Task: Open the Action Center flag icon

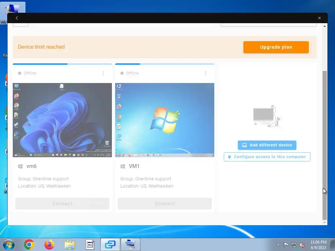Action: 286,244
